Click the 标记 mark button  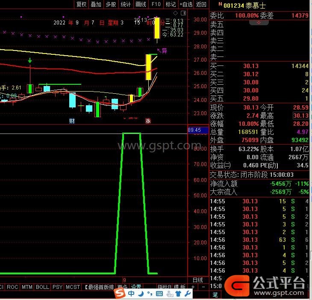(171, 4)
